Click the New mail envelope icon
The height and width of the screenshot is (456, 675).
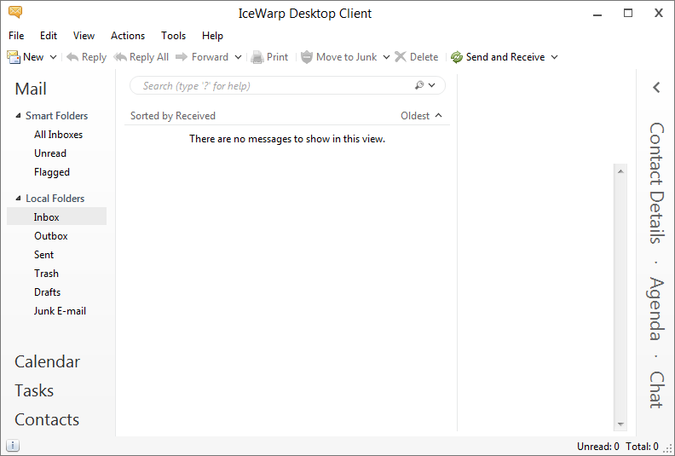pyautogui.click(x=14, y=57)
